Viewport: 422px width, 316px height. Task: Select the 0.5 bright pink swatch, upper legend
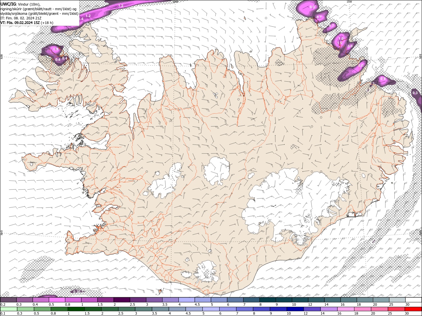click(x=57, y=300)
